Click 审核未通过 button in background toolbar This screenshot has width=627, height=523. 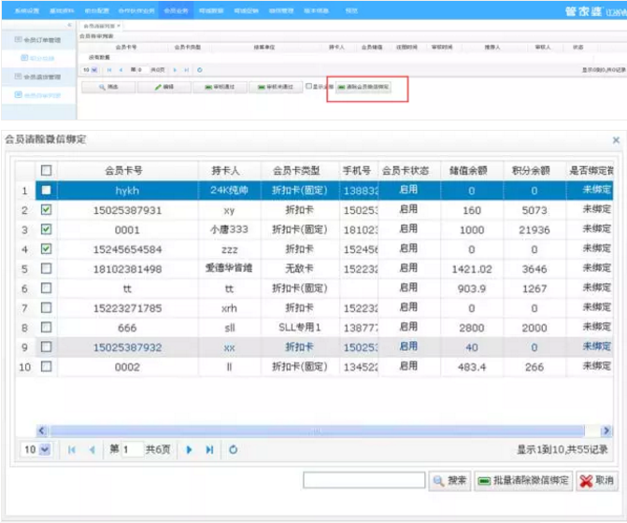tap(275, 87)
